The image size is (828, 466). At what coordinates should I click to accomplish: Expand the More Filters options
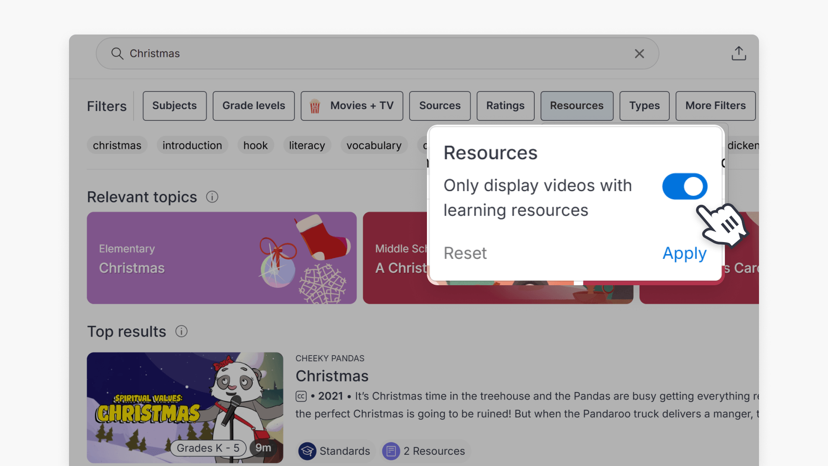(715, 106)
